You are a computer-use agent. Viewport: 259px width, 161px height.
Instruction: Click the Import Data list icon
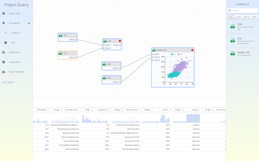click(4, 13)
